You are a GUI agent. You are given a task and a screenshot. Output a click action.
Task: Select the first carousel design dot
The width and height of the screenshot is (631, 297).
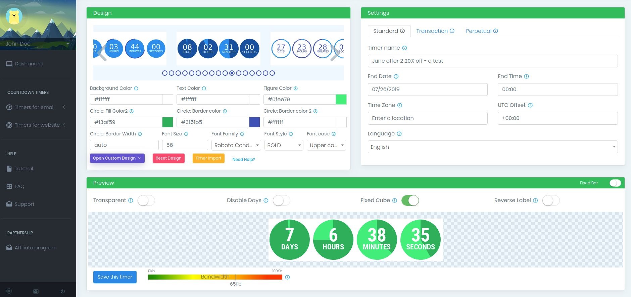(x=165, y=73)
